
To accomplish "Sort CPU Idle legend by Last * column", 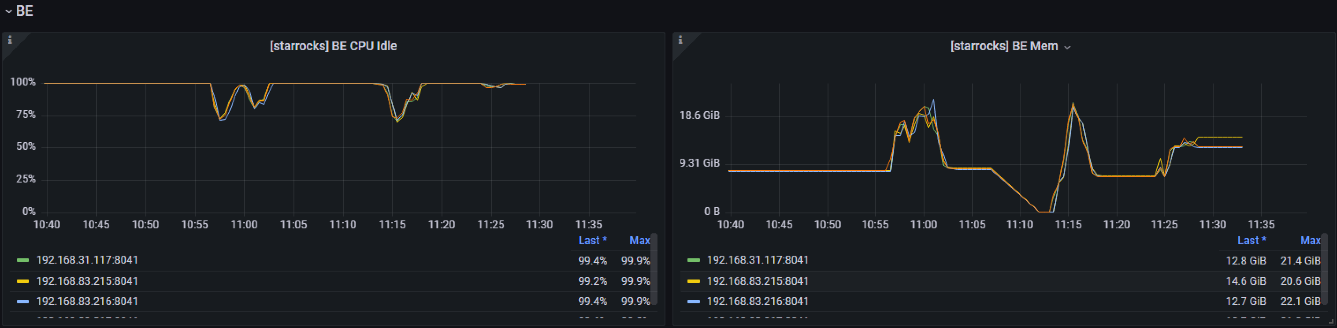I will click(x=592, y=241).
